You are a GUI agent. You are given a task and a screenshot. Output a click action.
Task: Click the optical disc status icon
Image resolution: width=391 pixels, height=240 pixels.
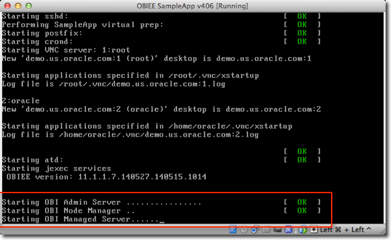[244, 230]
